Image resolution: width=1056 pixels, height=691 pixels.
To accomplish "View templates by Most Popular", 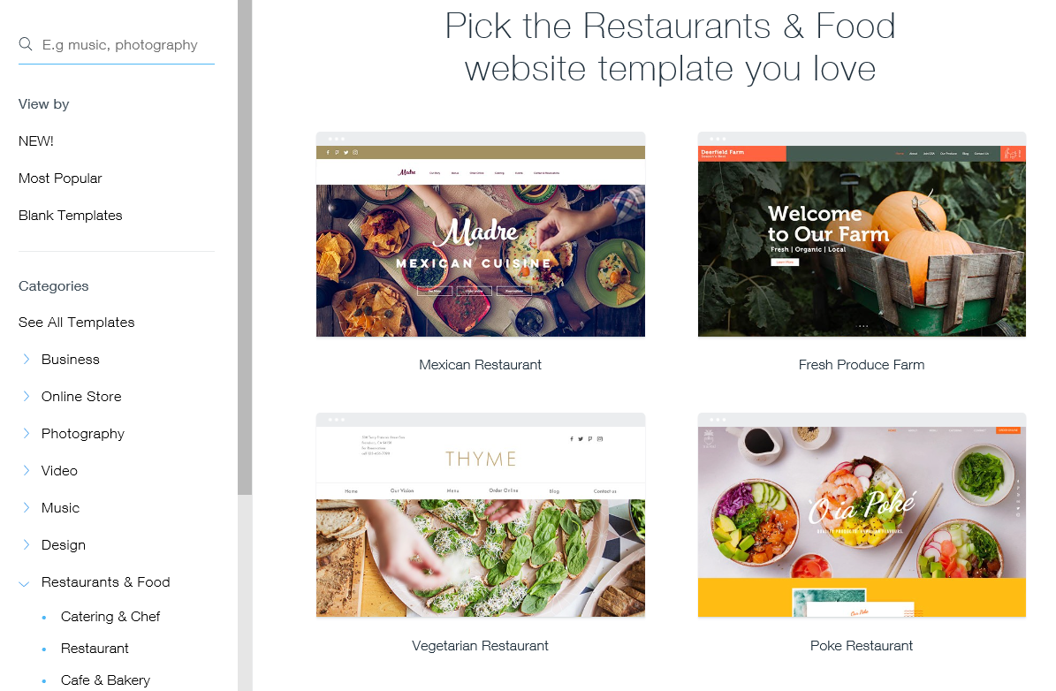I will pyautogui.click(x=60, y=178).
